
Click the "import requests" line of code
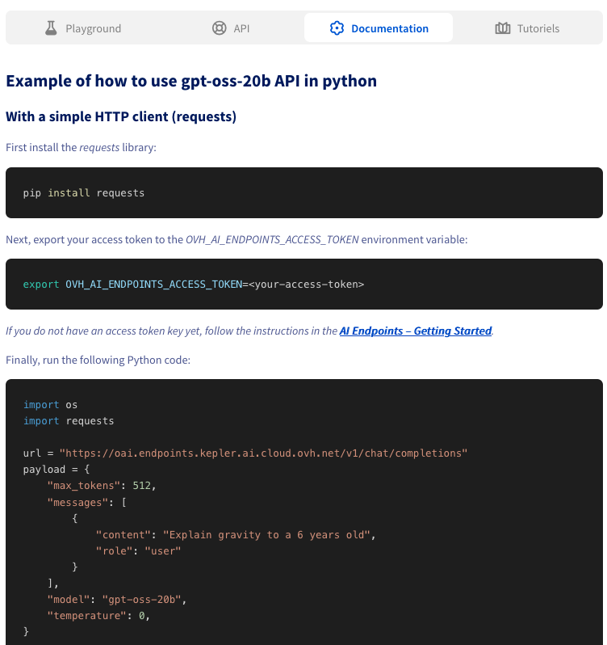69,421
